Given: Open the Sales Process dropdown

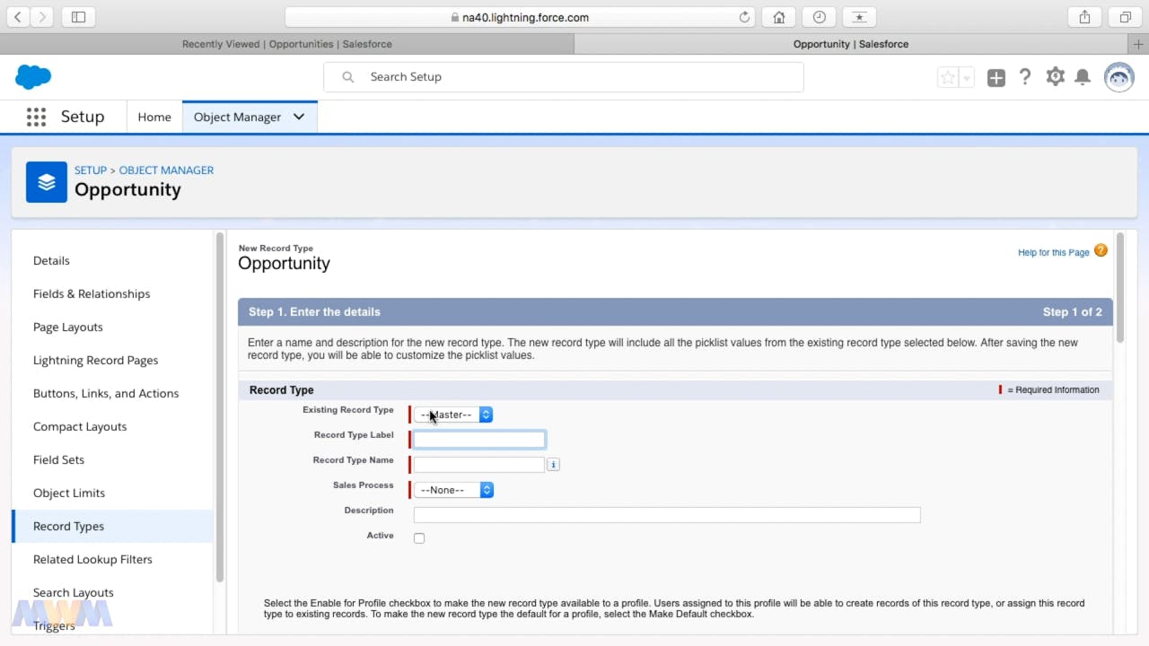Looking at the screenshot, I should pyautogui.click(x=453, y=490).
